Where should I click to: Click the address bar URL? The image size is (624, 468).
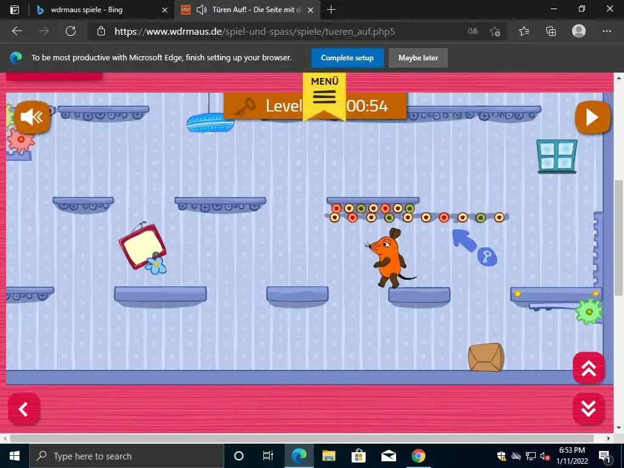click(x=255, y=32)
